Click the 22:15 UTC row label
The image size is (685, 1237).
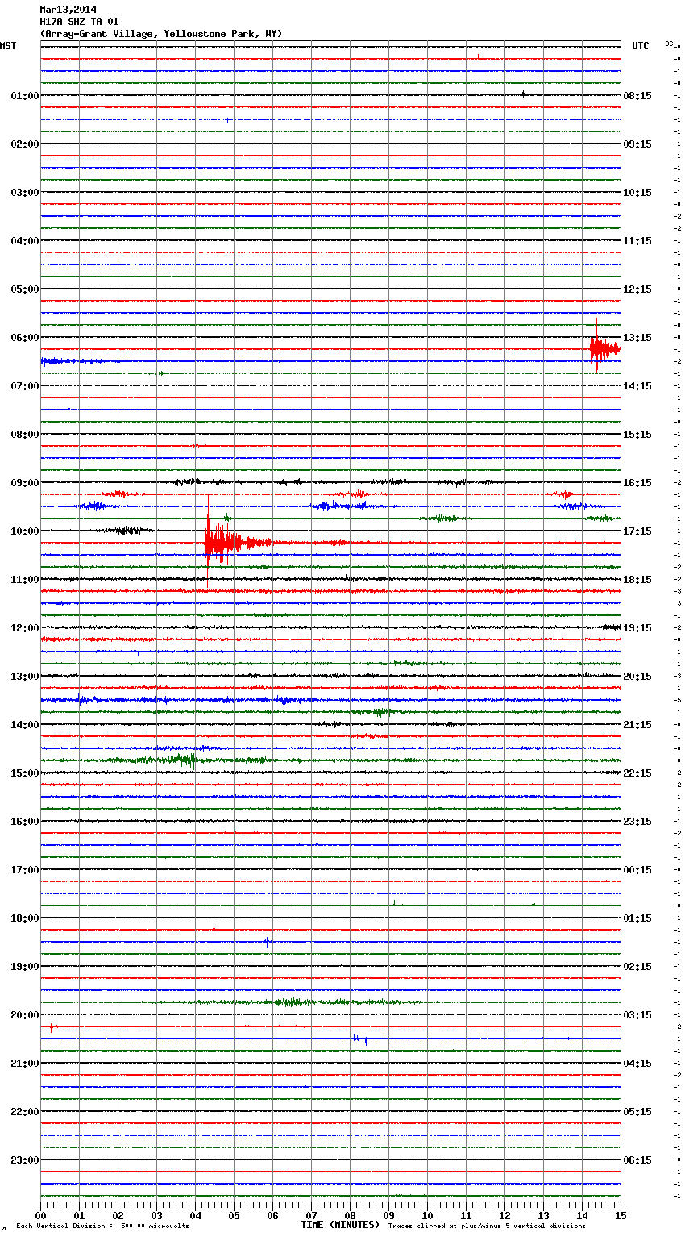637,773
